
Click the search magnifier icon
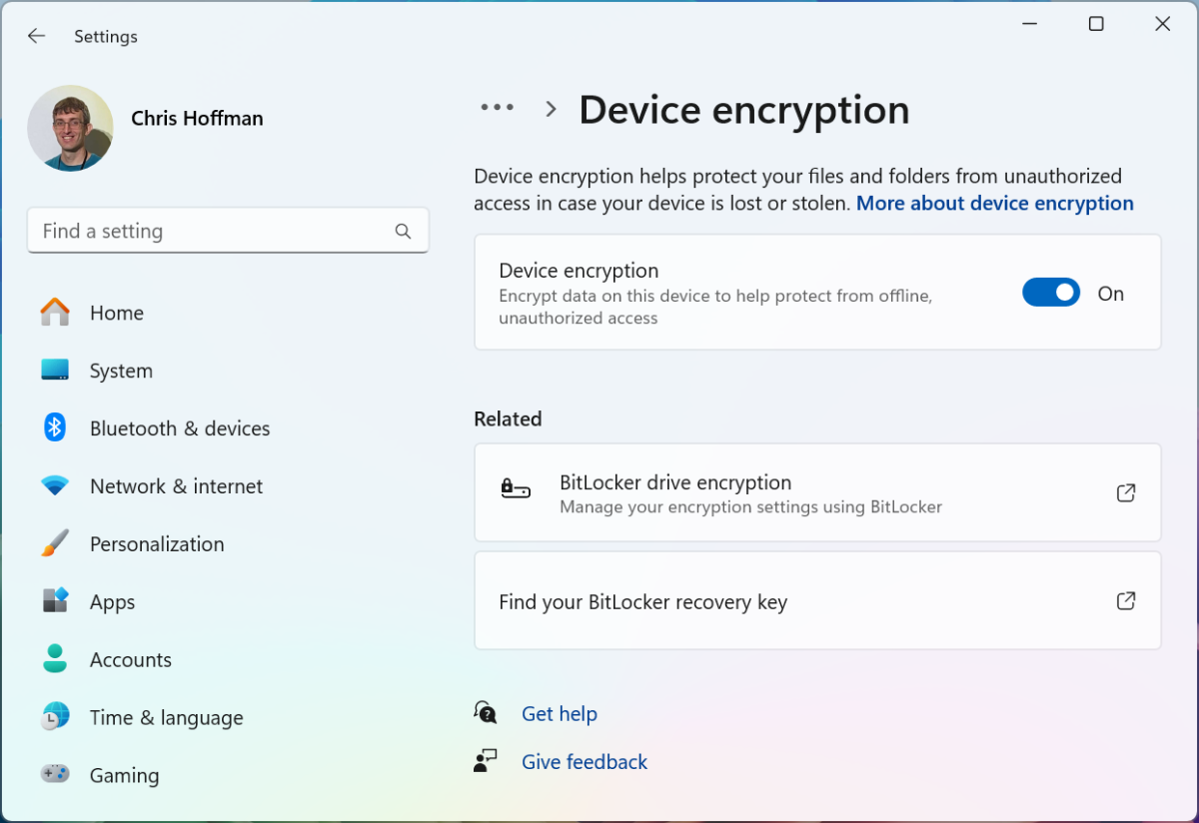[403, 230]
